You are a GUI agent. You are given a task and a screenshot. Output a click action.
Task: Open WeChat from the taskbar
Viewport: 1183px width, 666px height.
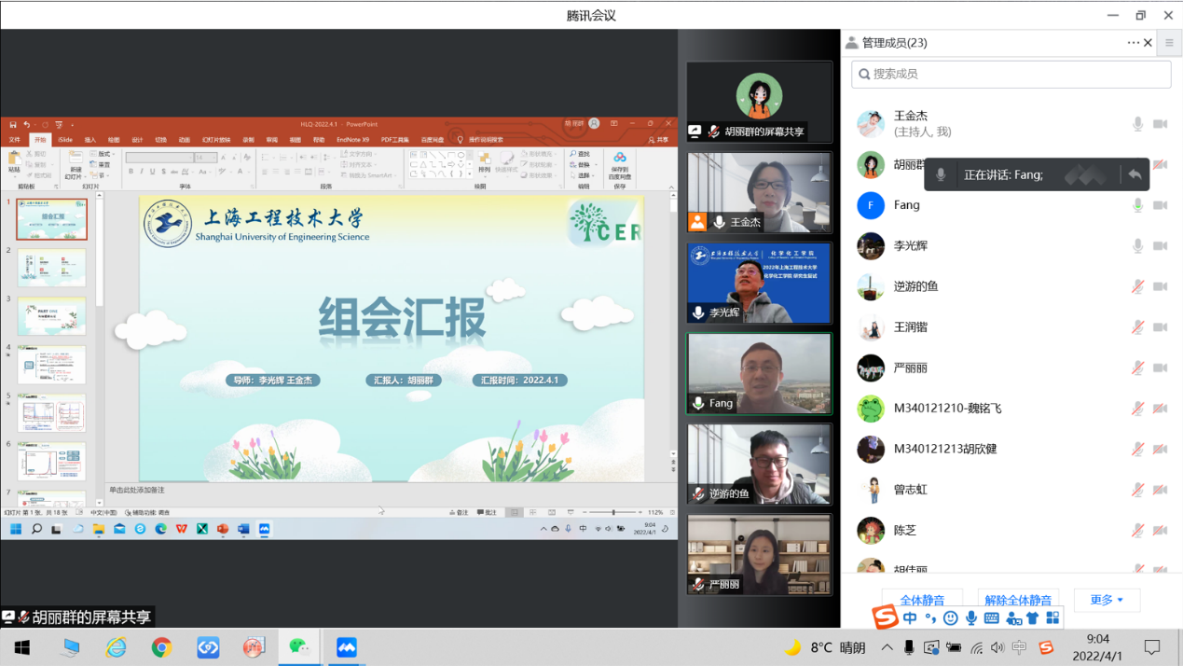(x=299, y=647)
